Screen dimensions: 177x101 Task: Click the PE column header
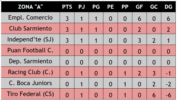[x=110, y=7]
